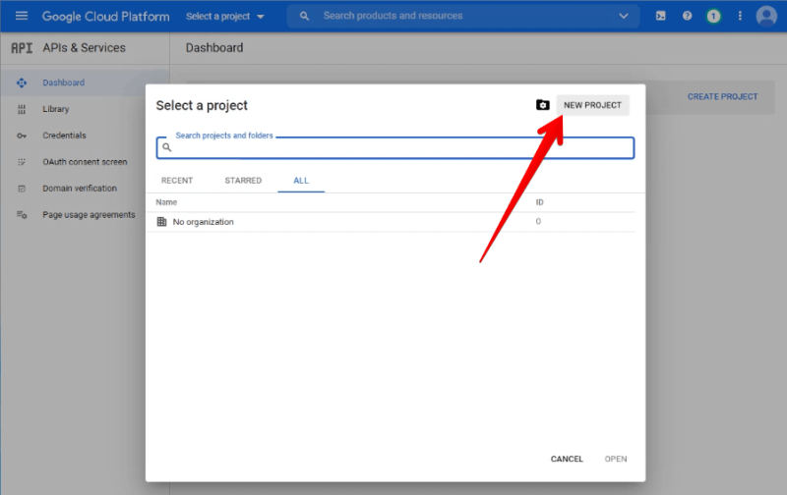Viewport: 787px width, 495px height.
Task: Open notifications badge showing 1
Action: [x=713, y=17]
